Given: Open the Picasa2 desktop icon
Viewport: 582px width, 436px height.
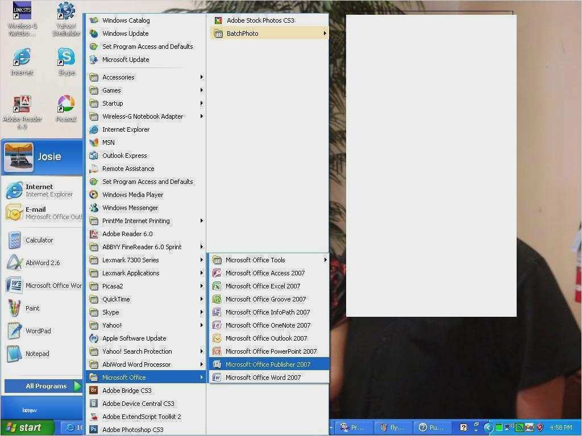Looking at the screenshot, I should [66, 105].
